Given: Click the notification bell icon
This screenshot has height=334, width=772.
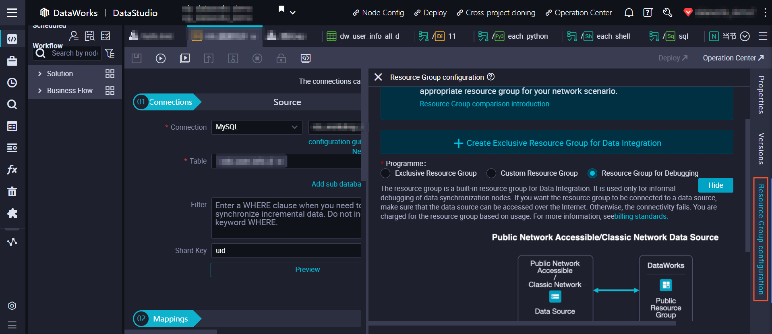Looking at the screenshot, I should point(629,13).
